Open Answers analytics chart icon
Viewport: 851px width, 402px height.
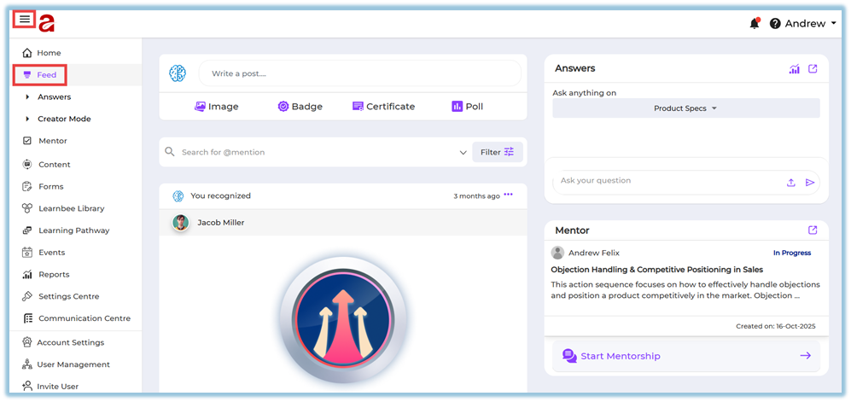794,69
